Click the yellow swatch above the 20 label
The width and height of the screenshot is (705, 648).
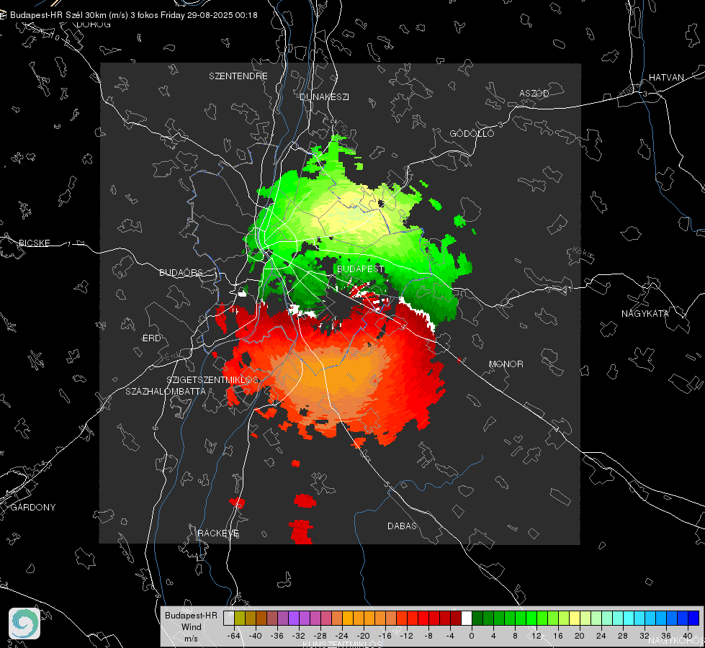tap(575, 618)
